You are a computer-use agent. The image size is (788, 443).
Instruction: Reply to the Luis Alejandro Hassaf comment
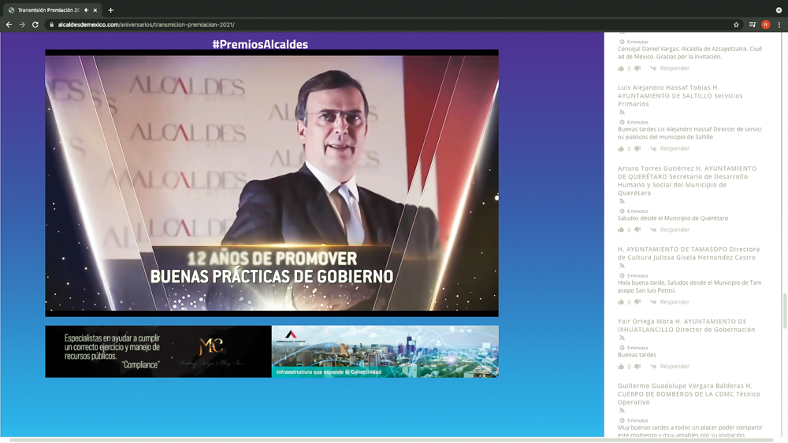tap(670, 149)
